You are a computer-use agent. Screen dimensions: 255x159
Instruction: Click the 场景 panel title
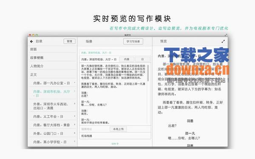click(x=89, y=42)
